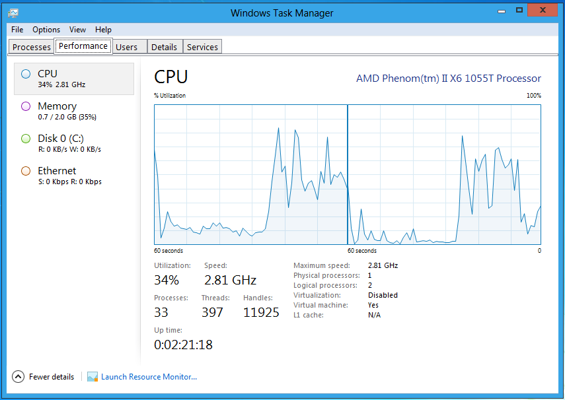This screenshot has height=400, width=565.
Task: Click the Resource Monitor icon
Action: pyautogui.click(x=93, y=377)
